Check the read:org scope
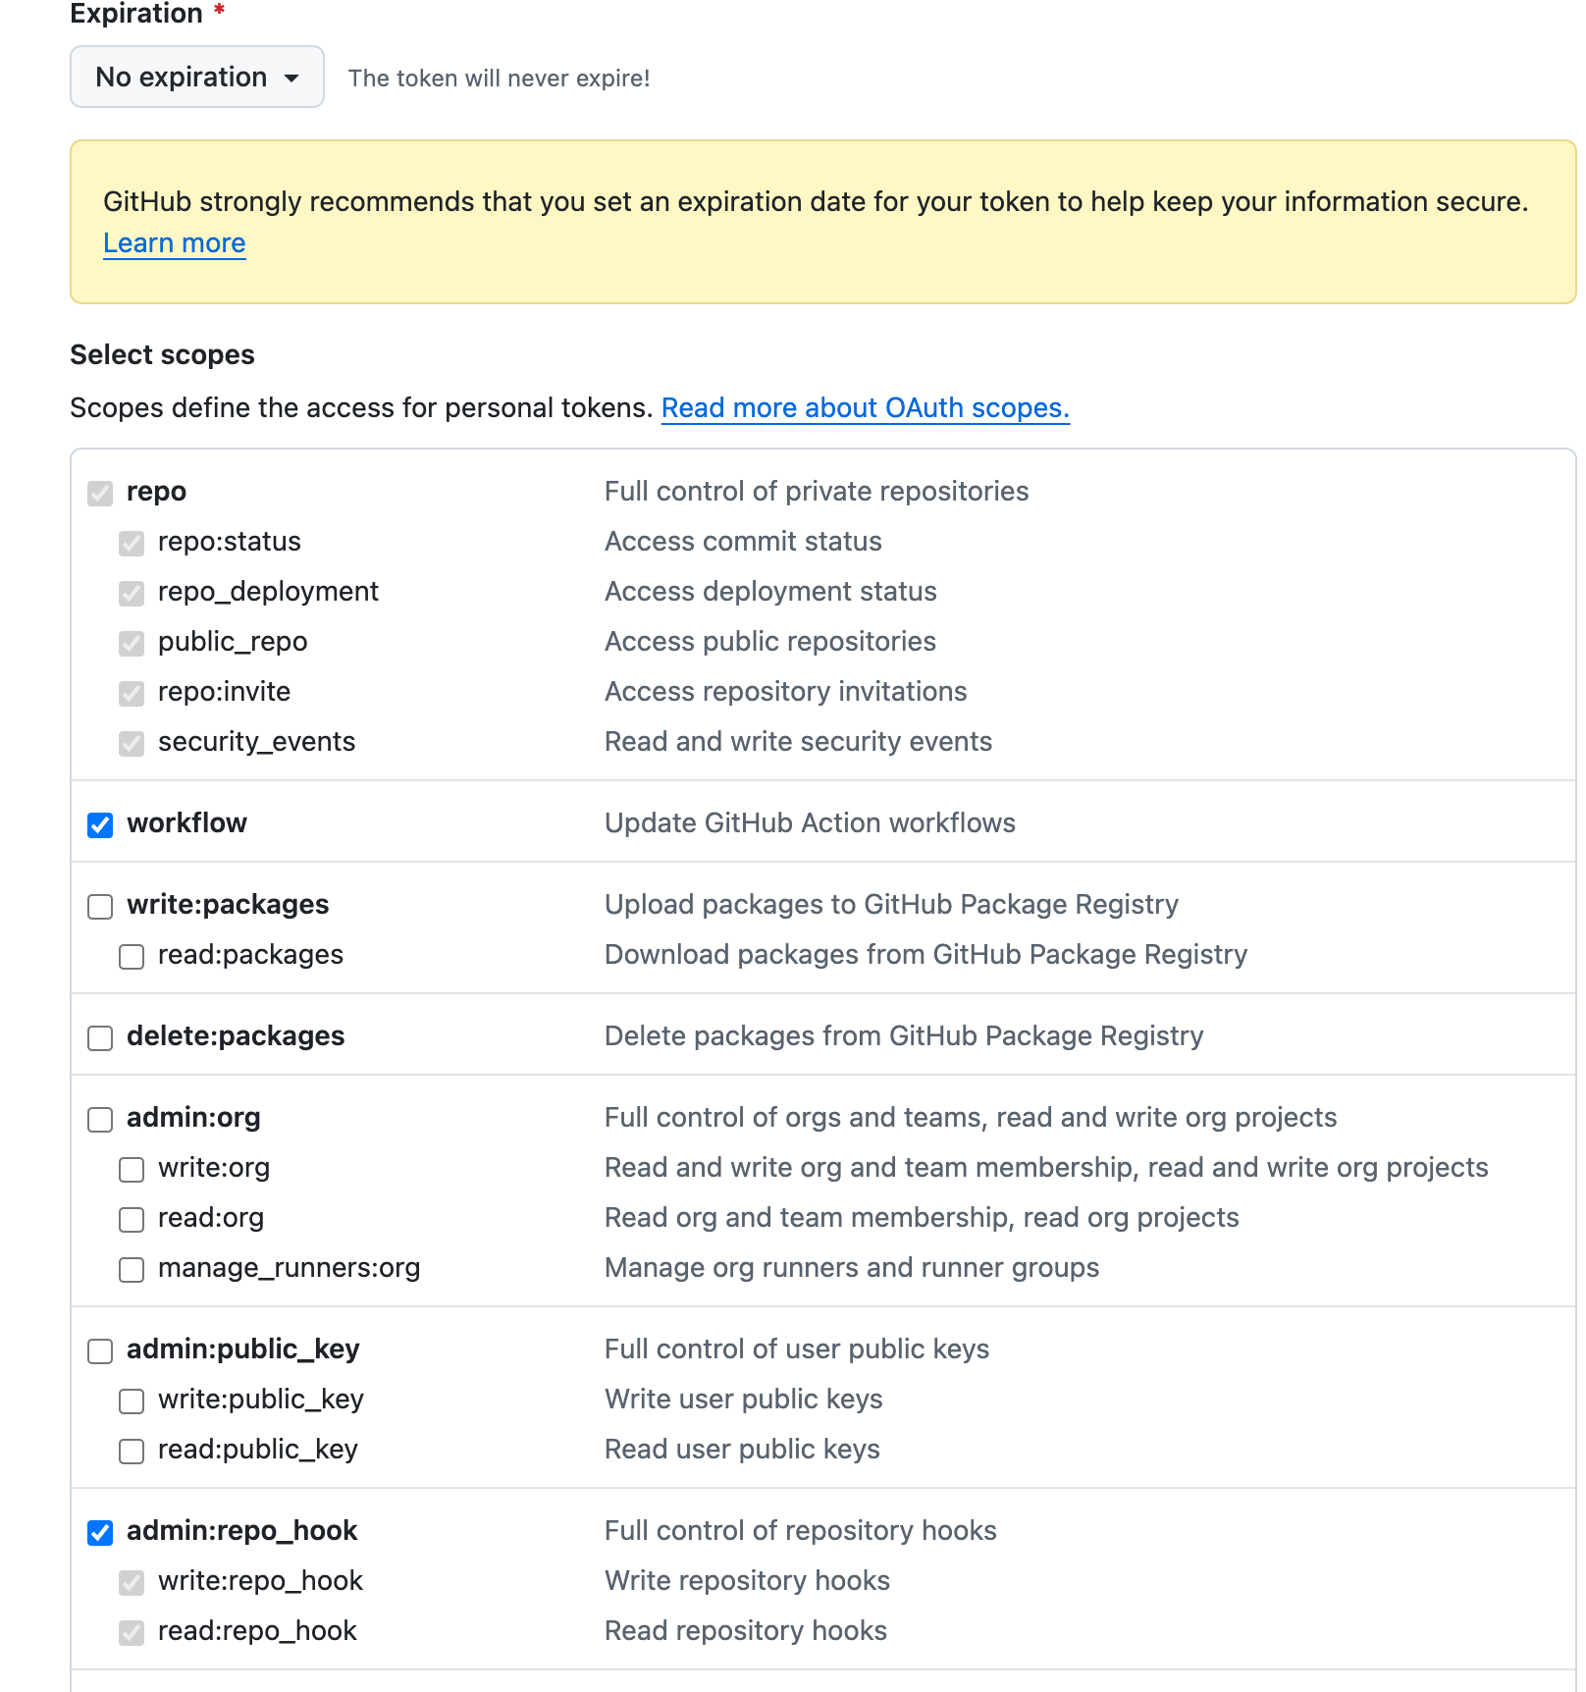 pyautogui.click(x=132, y=1219)
